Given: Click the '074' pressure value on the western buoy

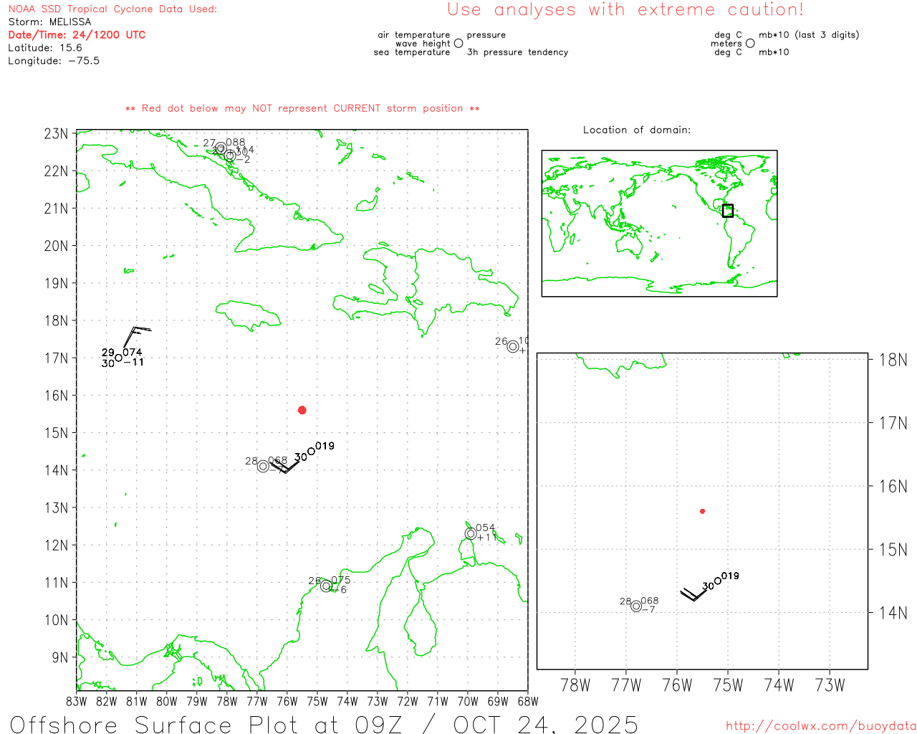Looking at the screenshot, I should (133, 353).
